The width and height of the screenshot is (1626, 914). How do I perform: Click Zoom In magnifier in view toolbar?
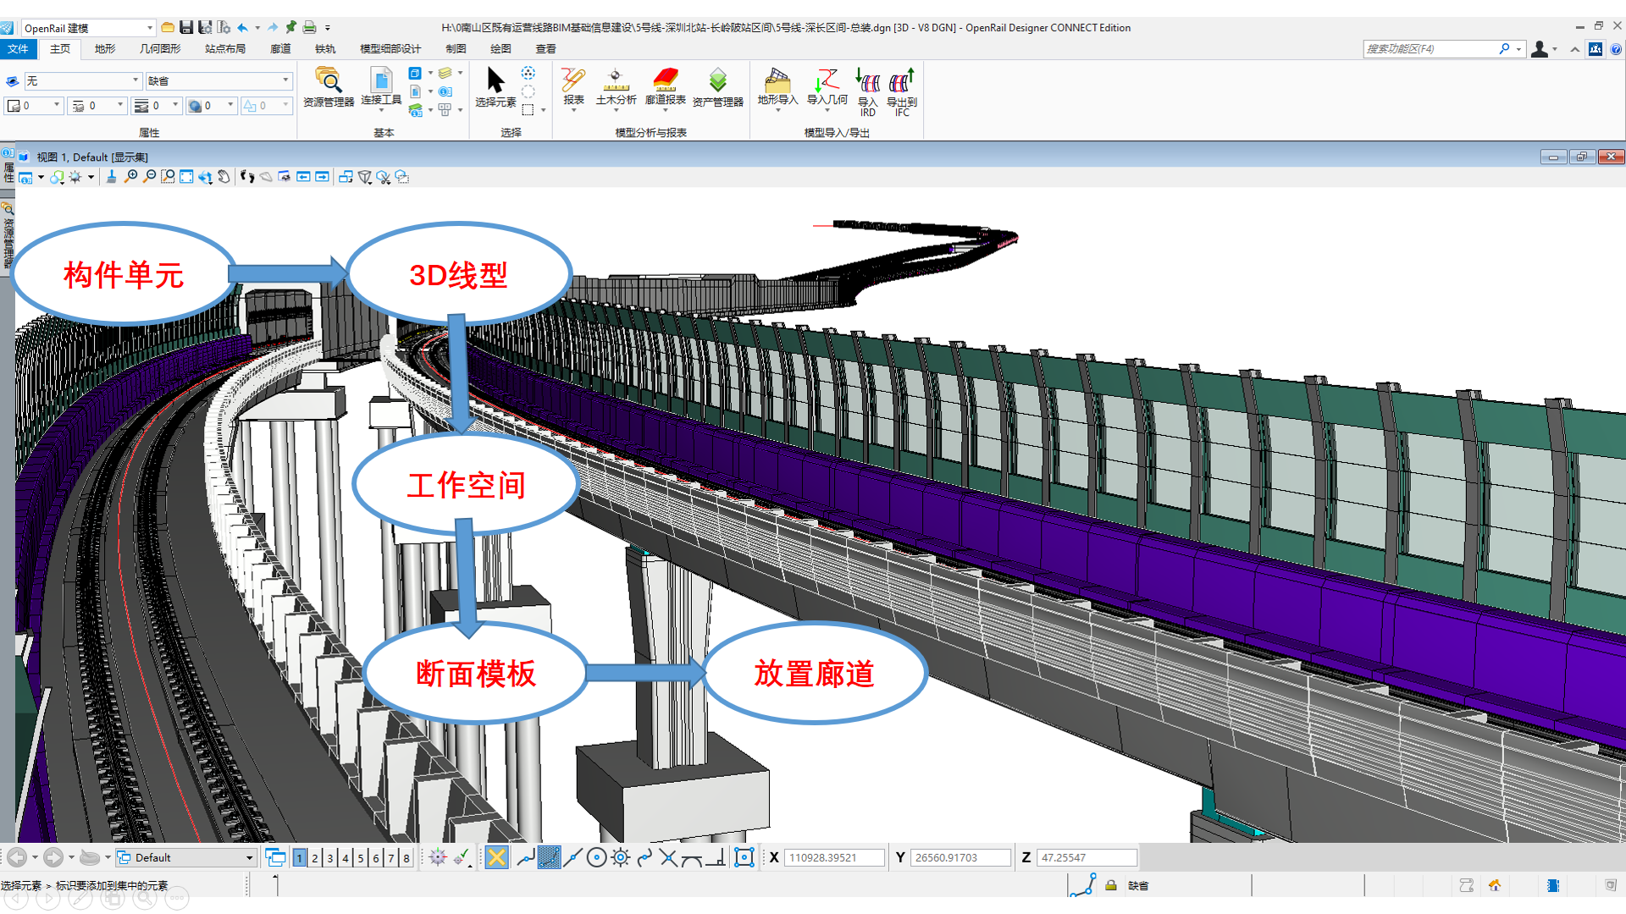point(130,177)
